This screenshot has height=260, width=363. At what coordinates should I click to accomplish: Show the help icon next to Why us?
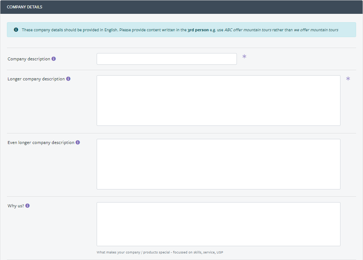pos(28,206)
